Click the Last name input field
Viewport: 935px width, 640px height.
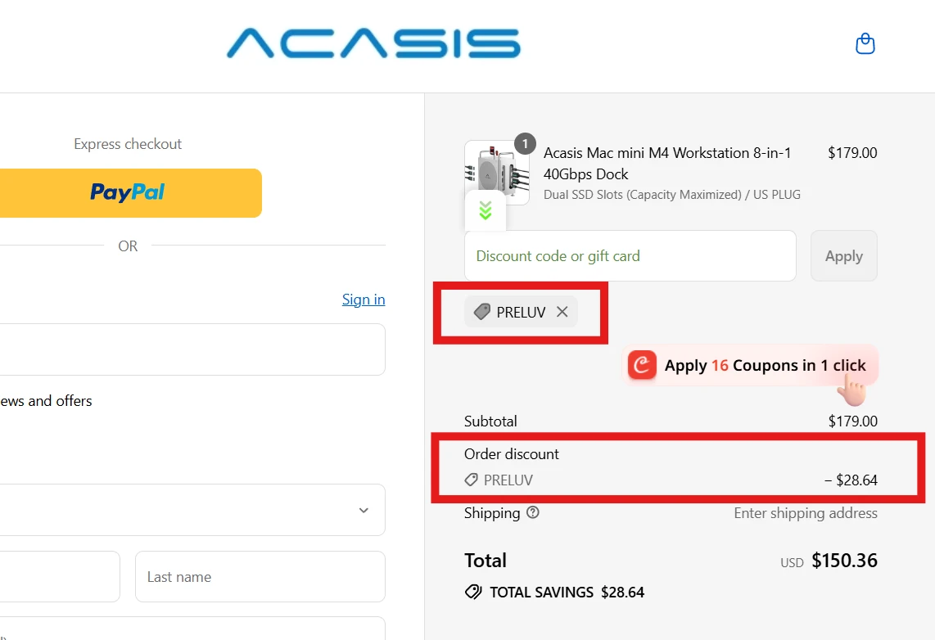click(x=260, y=576)
